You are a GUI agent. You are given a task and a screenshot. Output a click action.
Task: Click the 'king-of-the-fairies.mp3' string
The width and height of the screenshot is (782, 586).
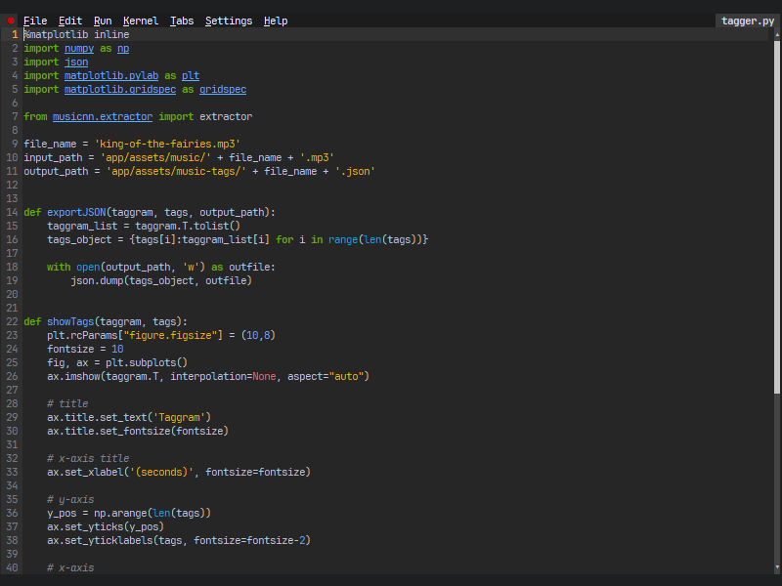click(167, 144)
